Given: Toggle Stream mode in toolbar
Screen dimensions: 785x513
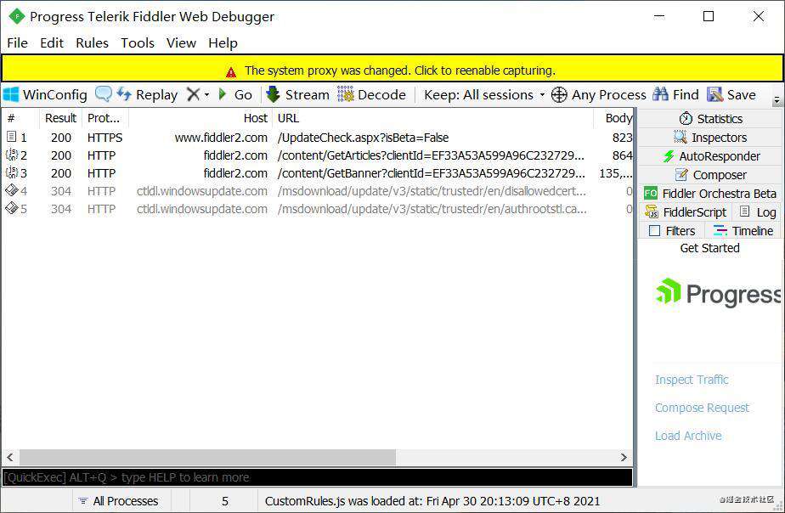Looking at the screenshot, I should [297, 94].
